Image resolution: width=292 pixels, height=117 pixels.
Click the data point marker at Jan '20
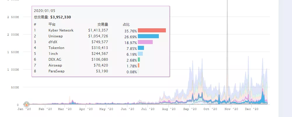(27, 104)
